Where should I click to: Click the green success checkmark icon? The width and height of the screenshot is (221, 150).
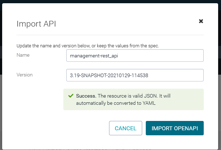70,96
